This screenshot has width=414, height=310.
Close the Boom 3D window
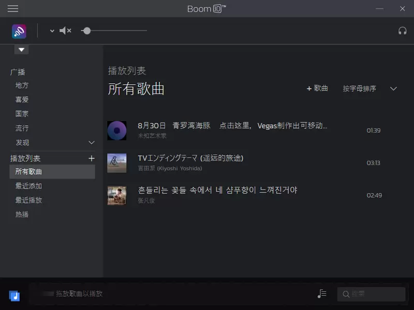(403, 9)
